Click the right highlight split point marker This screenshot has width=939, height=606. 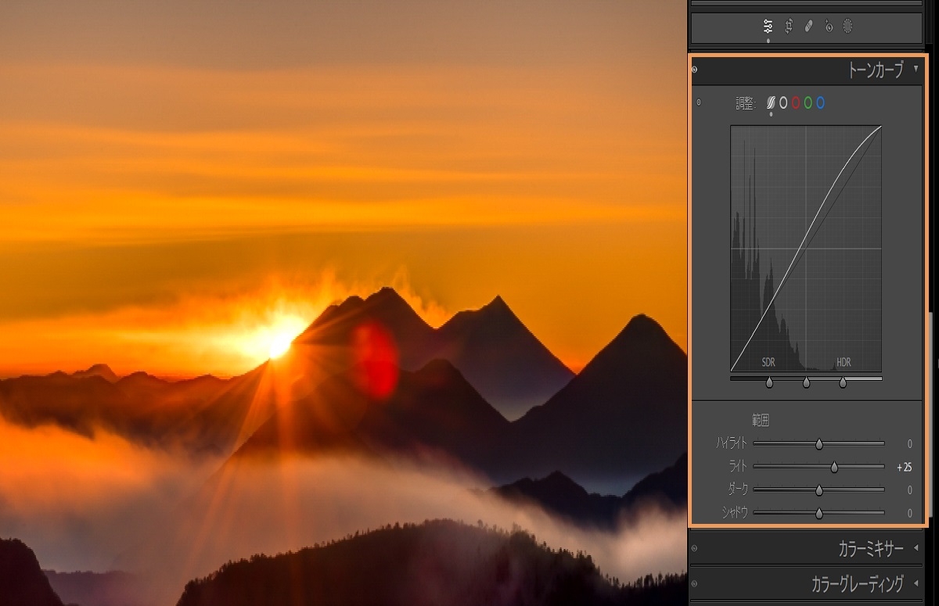pos(843,382)
